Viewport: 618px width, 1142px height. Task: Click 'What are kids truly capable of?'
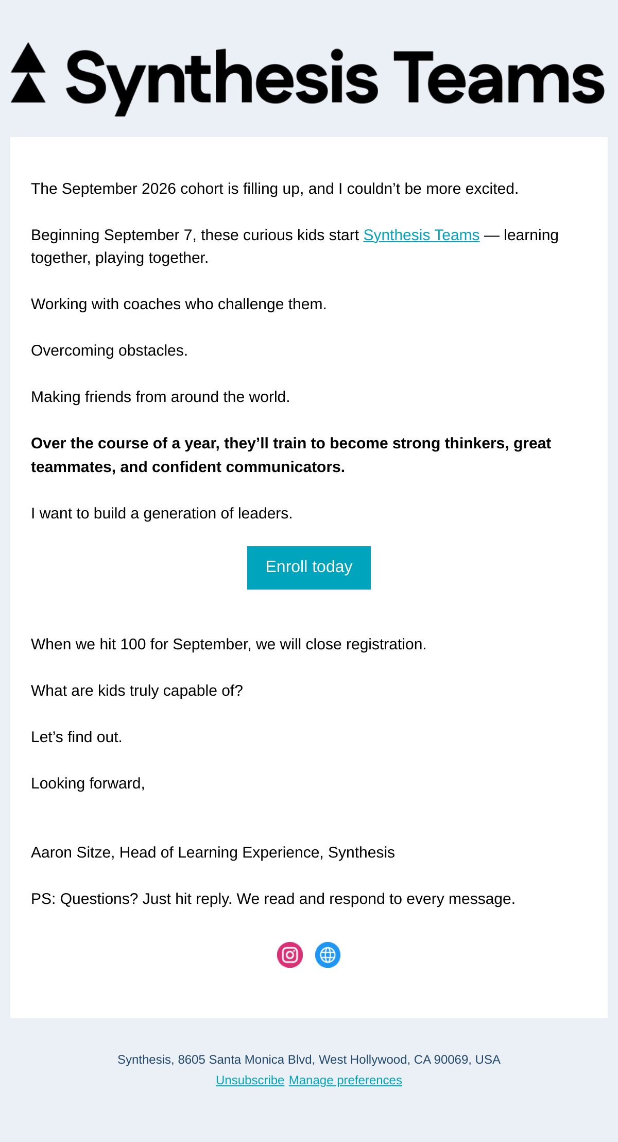(x=137, y=691)
